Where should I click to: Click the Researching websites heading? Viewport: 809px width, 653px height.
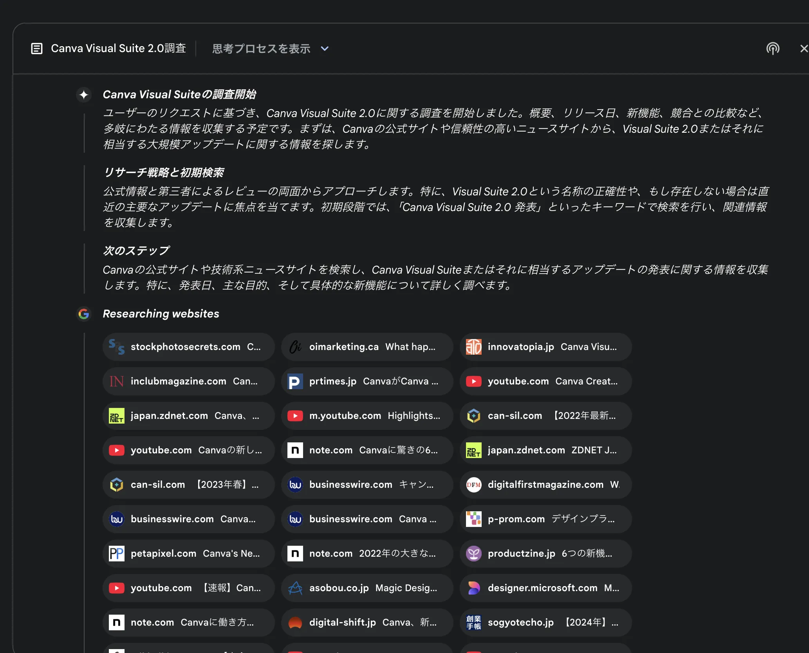161,314
